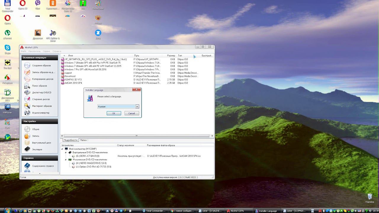Collapse the Мой компьютер (MYCOMP) tree node
Viewport: 379px width, 213px height.
pos(62,149)
